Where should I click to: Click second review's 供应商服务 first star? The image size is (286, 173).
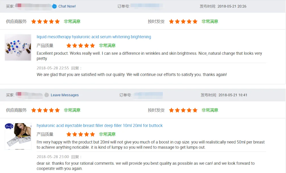tap(34, 110)
